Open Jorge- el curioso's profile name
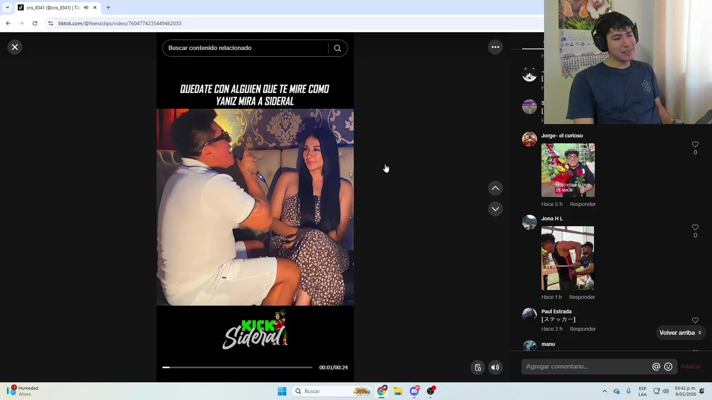Image resolution: width=712 pixels, height=400 pixels. click(x=562, y=136)
